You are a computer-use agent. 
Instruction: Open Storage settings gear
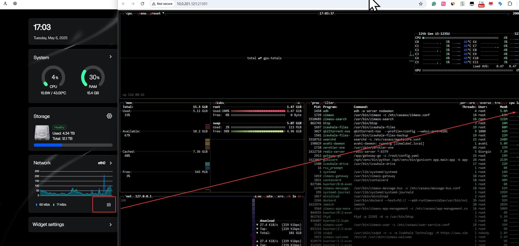click(109, 116)
